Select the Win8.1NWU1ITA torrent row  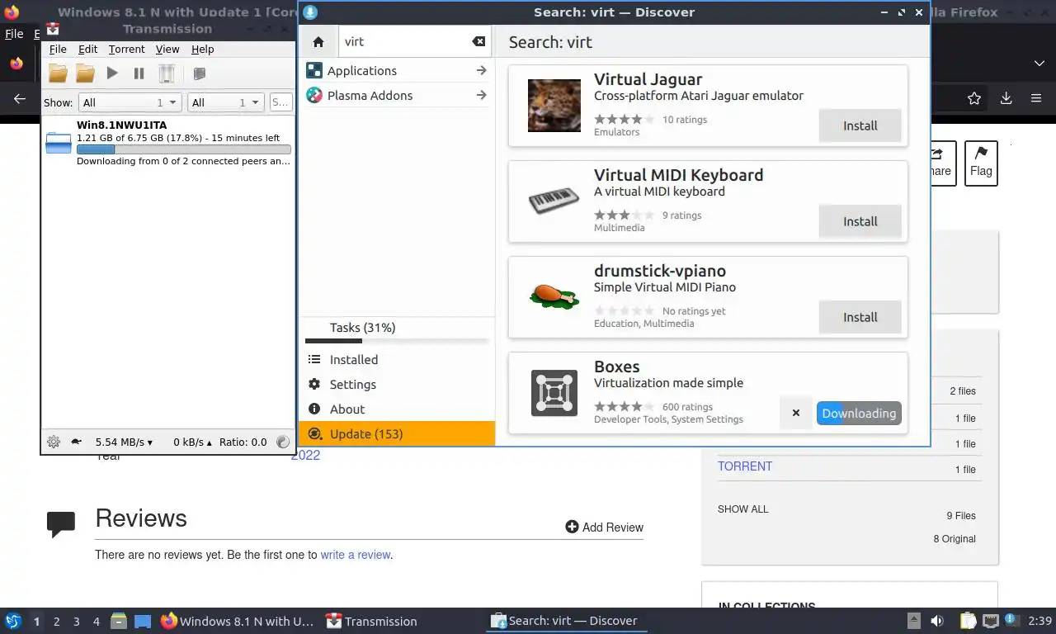tap(168, 143)
